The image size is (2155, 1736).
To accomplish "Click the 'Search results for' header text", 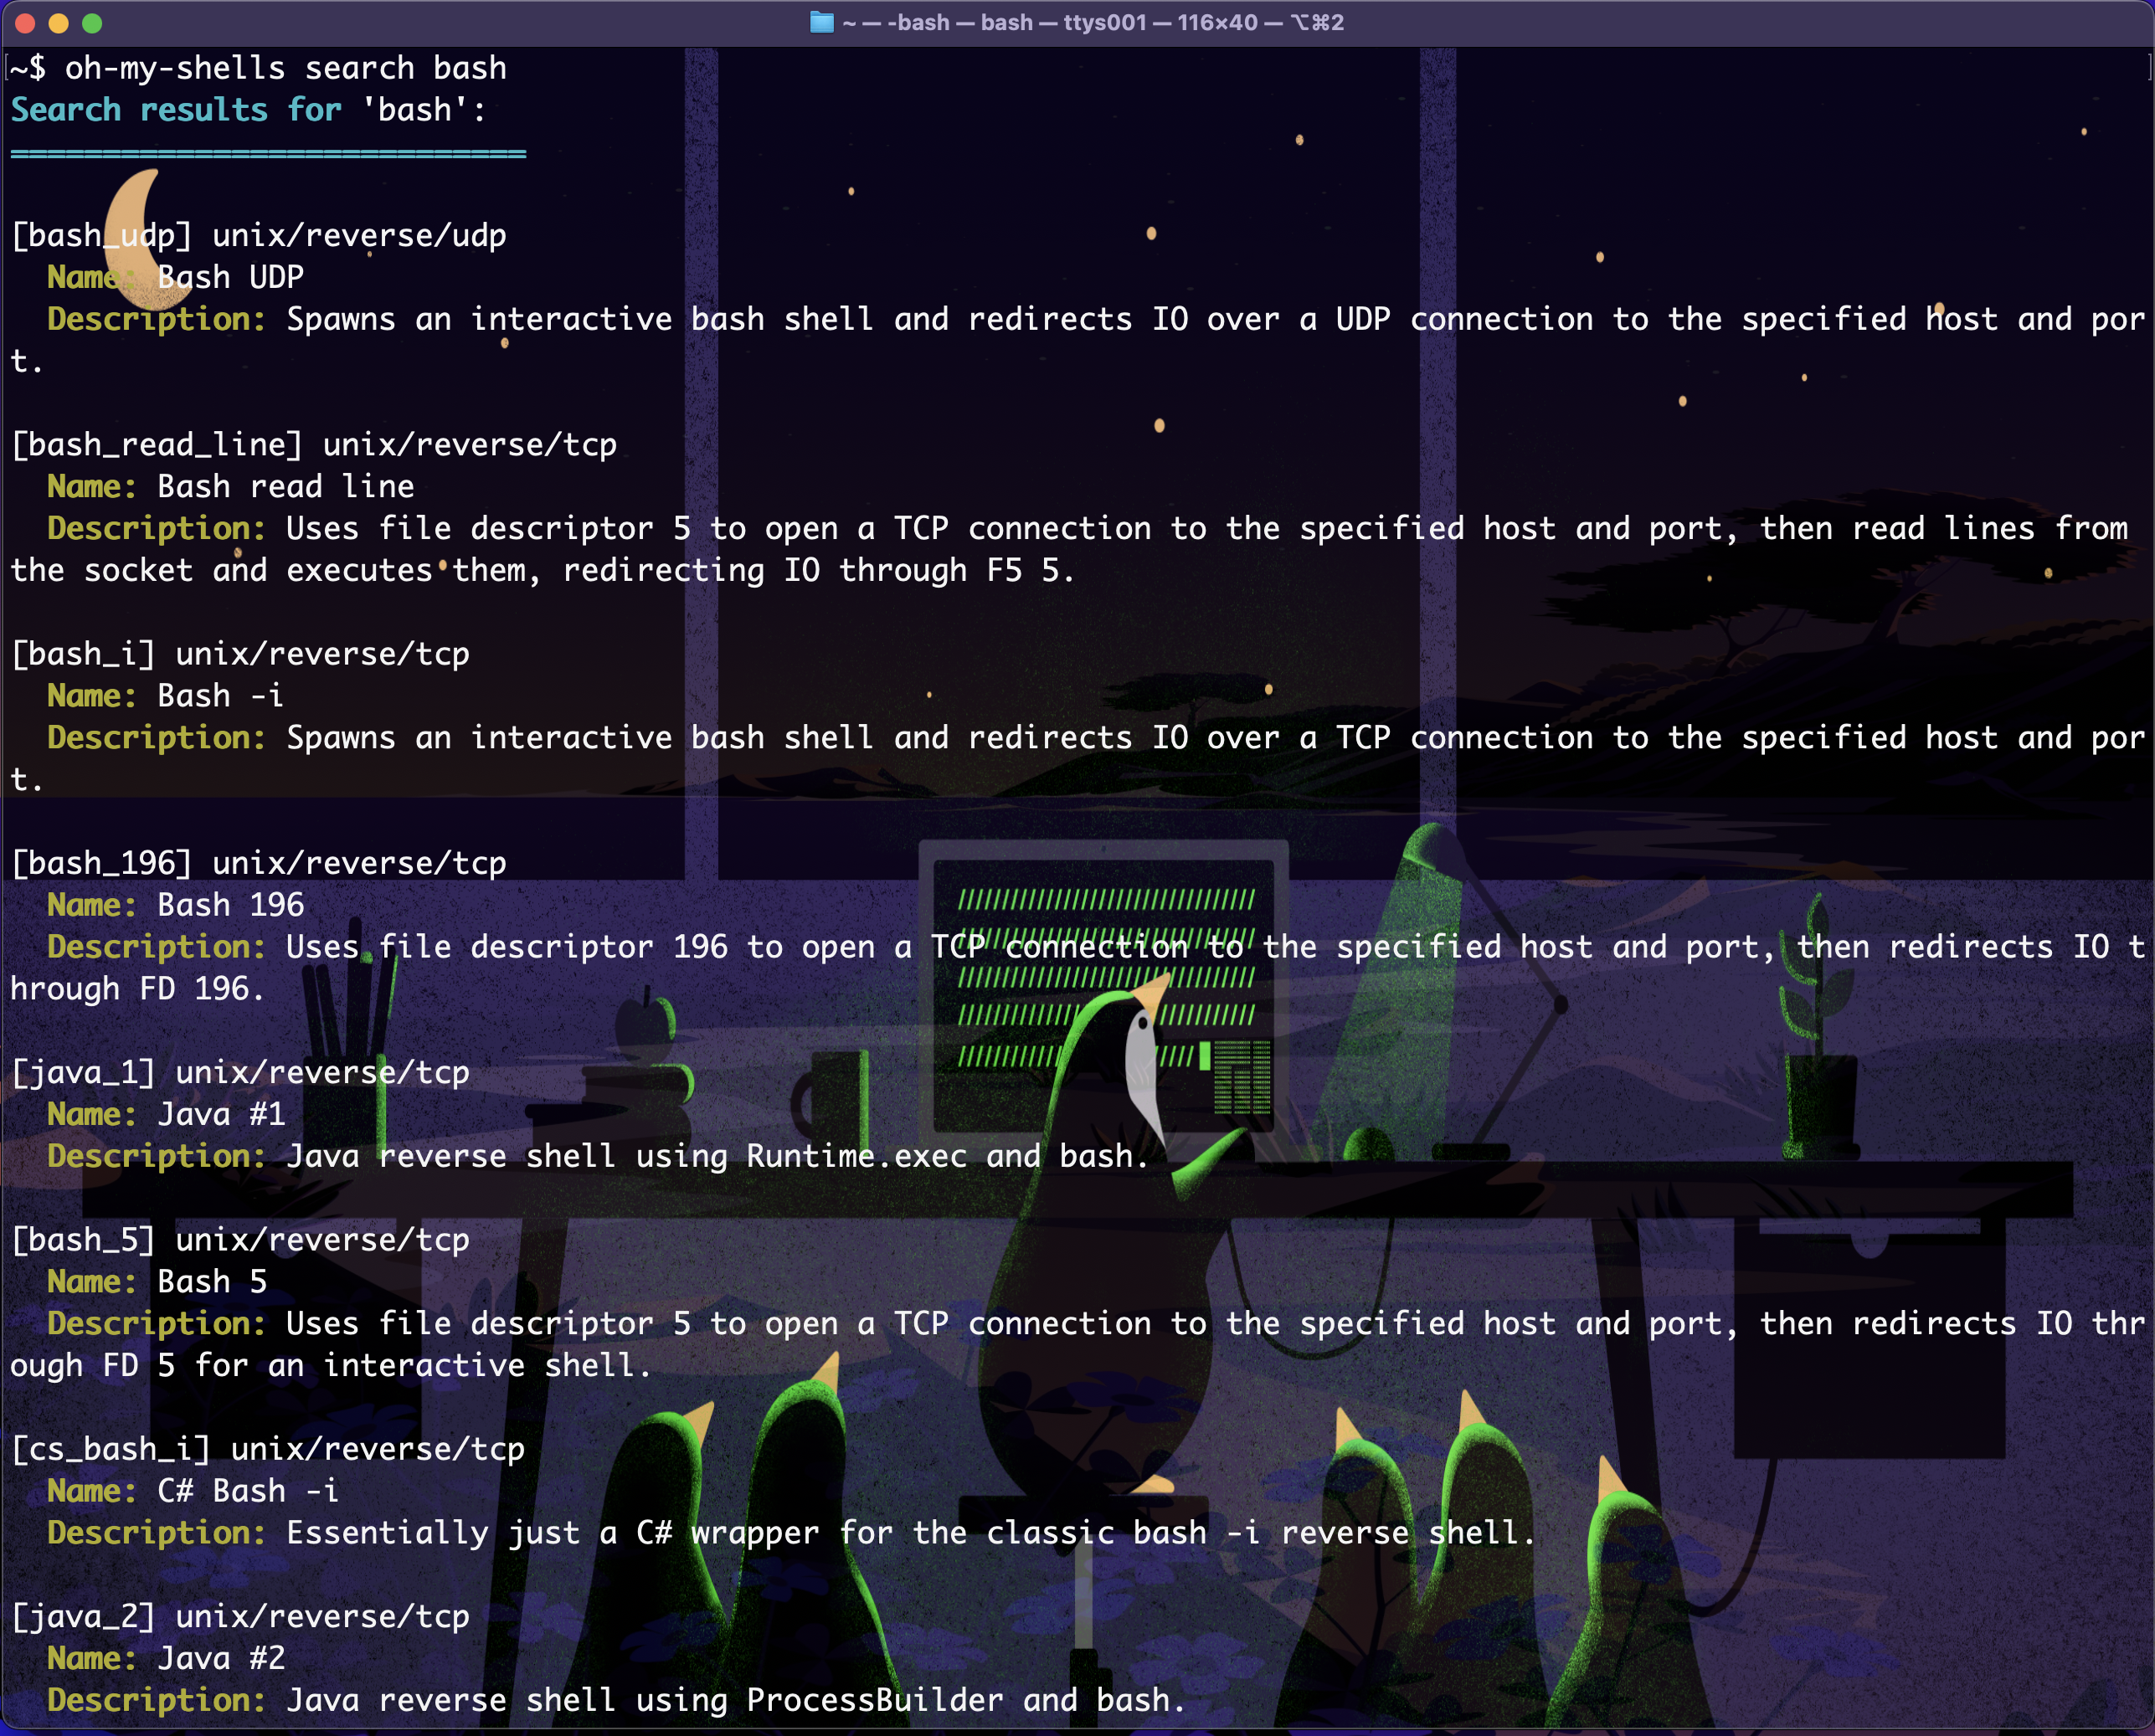I will coord(176,110).
